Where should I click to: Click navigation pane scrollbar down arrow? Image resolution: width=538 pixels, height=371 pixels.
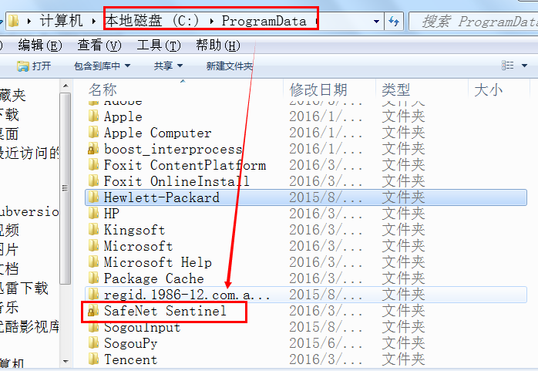66,362
